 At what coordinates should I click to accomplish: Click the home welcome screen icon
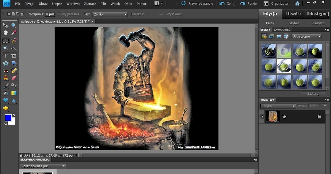click(297, 4)
